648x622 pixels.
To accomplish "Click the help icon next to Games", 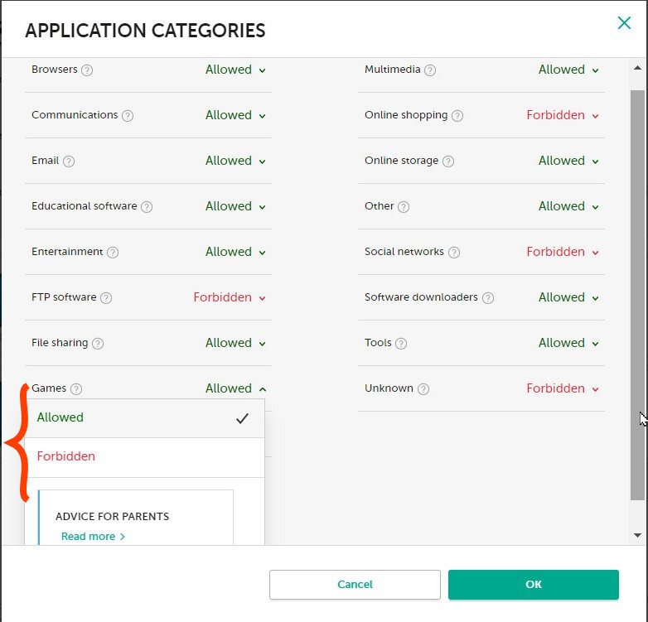I will coord(76,389).
